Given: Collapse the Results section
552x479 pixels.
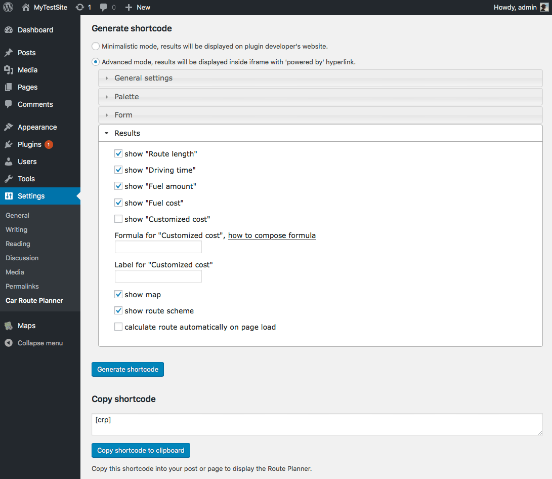Looking at the screenshot, I should click(128, 133).
